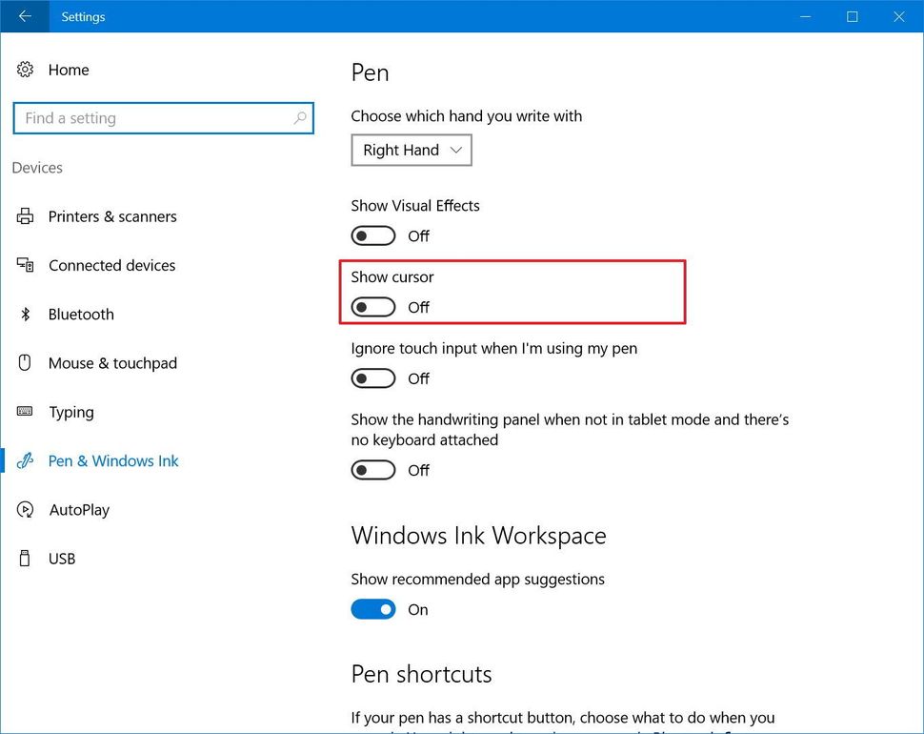This screenshot has height=734, width=924.
Task: Turn on Show Visual Effects
Action: [x=372, y=234]
